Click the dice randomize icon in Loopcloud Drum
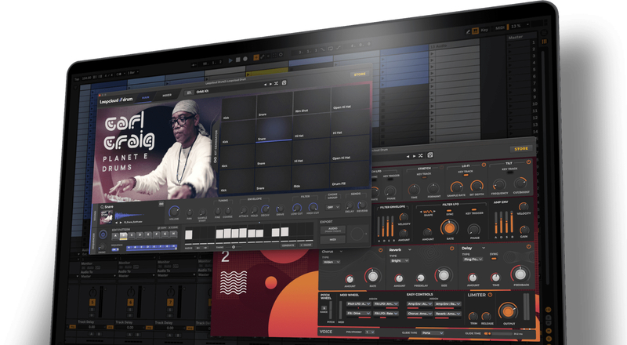The width and height of the screenshot is (627, 345). (x=284, y=82)
